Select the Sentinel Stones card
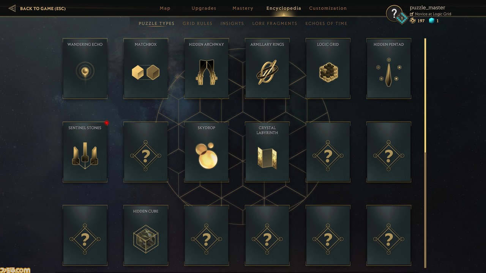 pyautogui.click(x=85, y=152)
